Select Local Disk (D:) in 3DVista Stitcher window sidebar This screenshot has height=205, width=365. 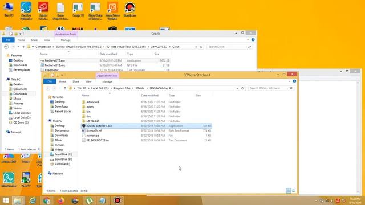(x=63, y=159)
